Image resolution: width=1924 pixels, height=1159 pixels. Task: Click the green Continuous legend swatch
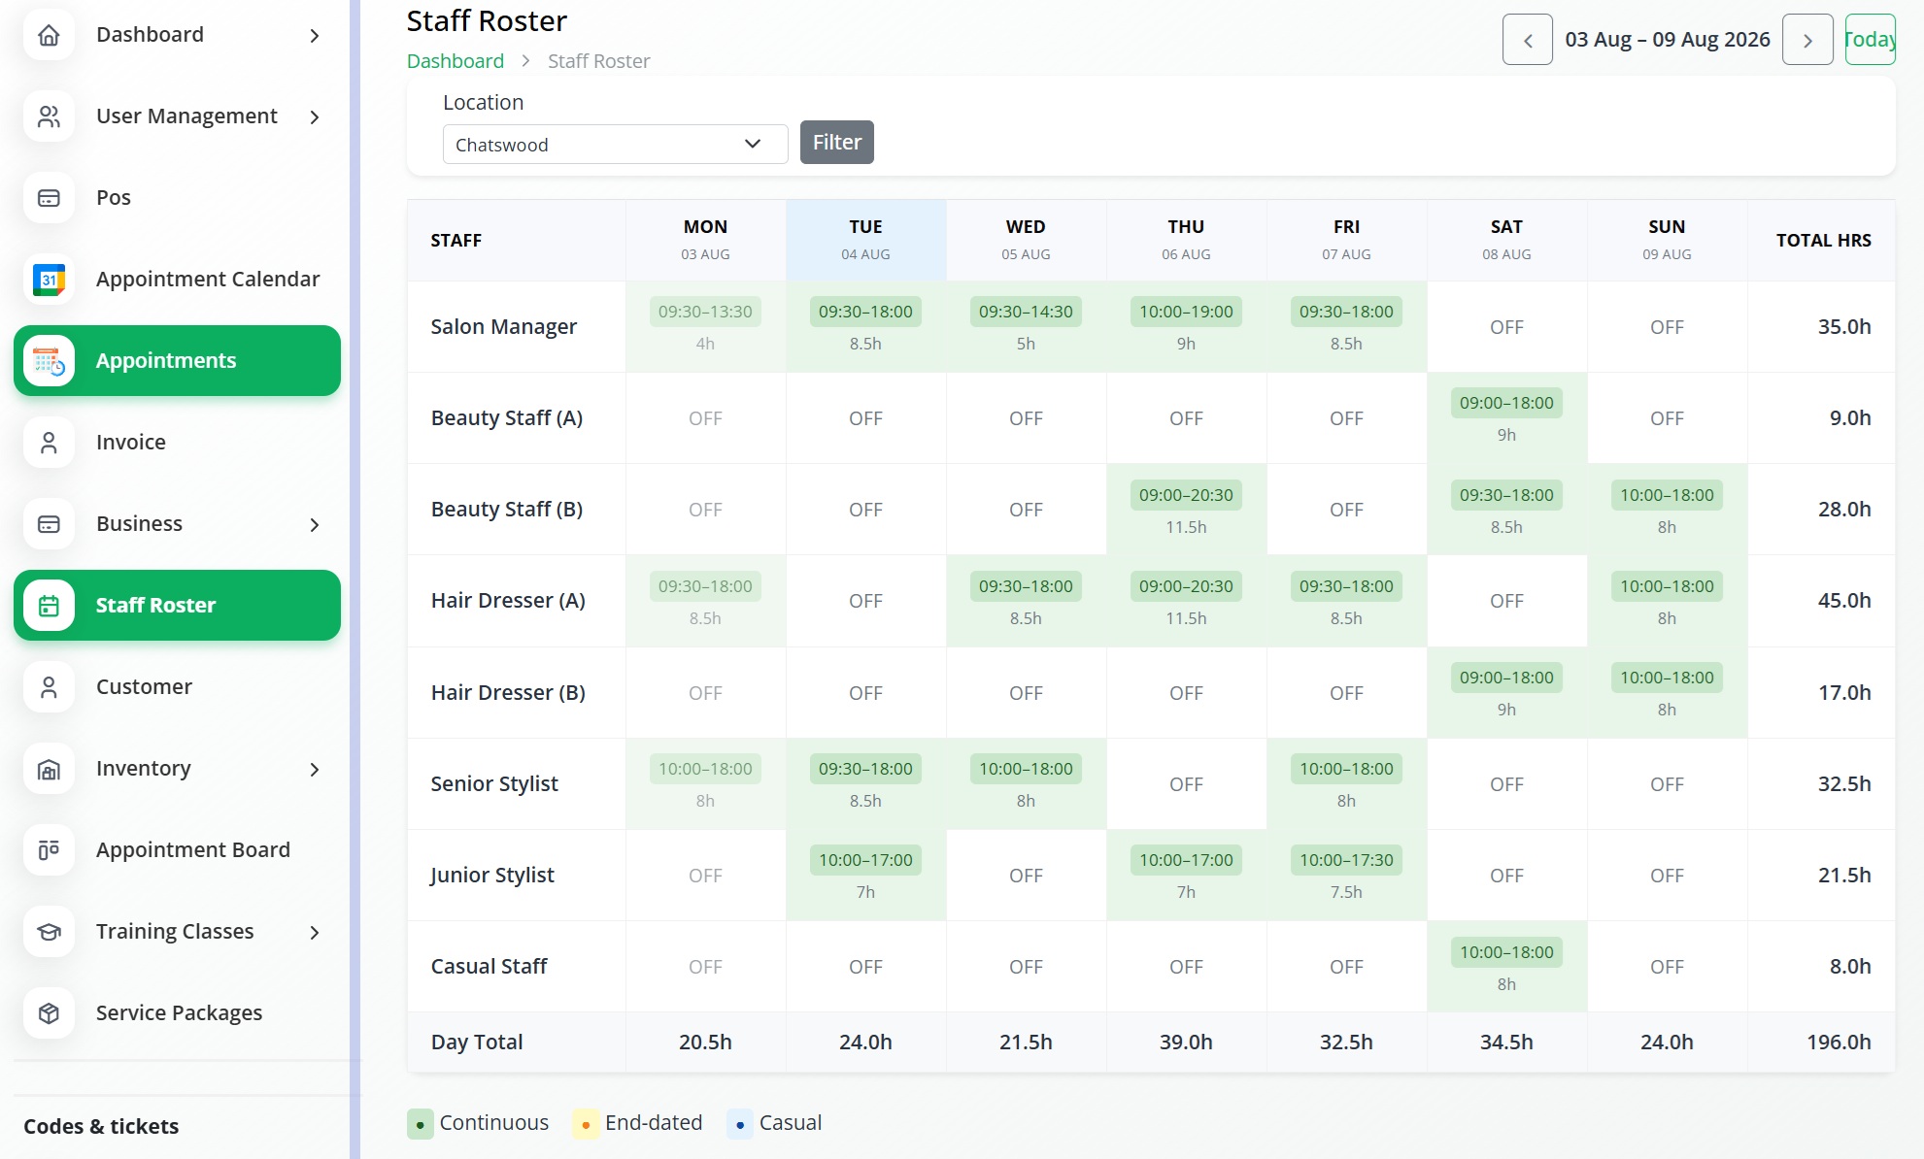click(421, 1124)
